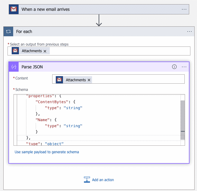Click the empty space in the Content input
The height and width of the screenshot is (191, 197).
click(138, 79)
